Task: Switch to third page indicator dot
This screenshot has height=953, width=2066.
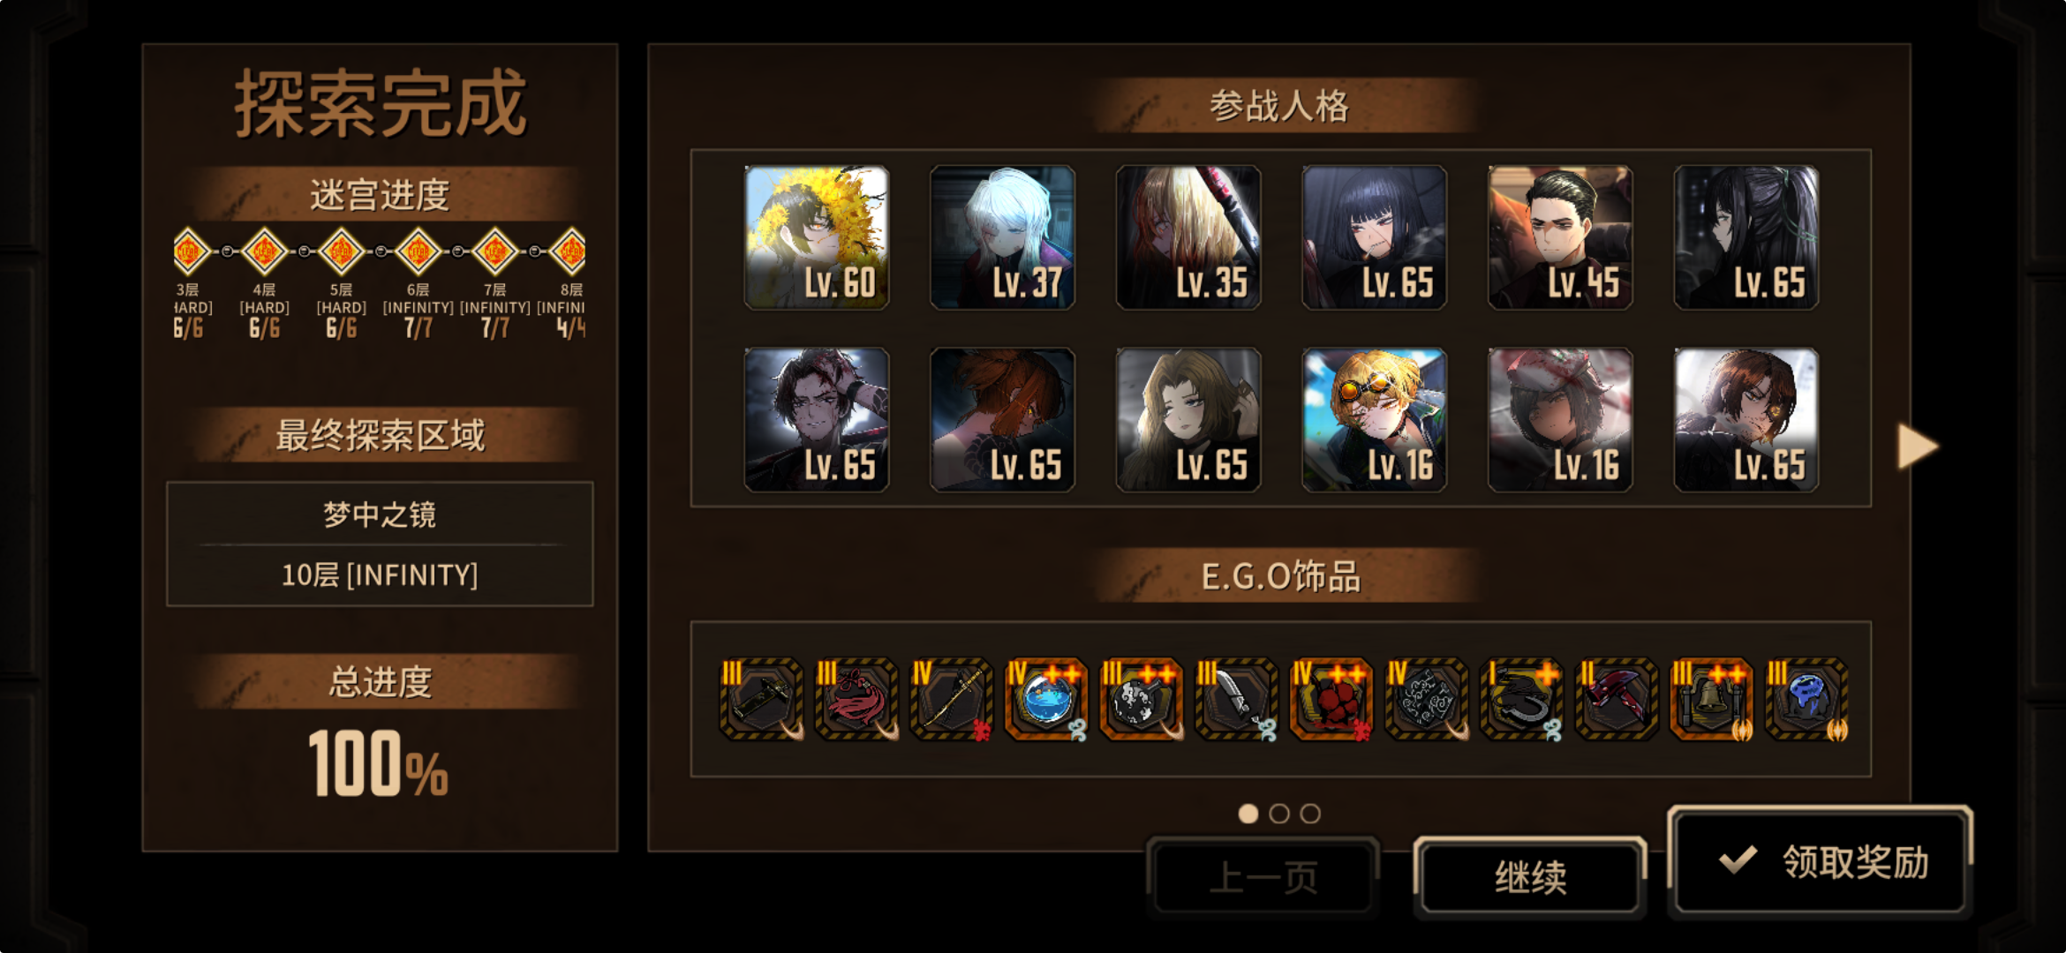Action: pyautogui.click(x=1310, y=814)
